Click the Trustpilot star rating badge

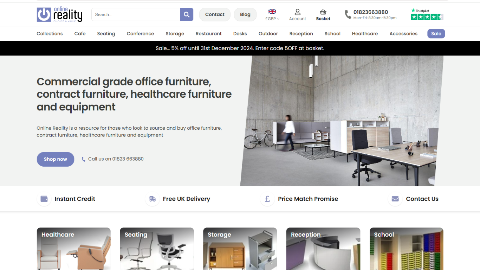427,14
